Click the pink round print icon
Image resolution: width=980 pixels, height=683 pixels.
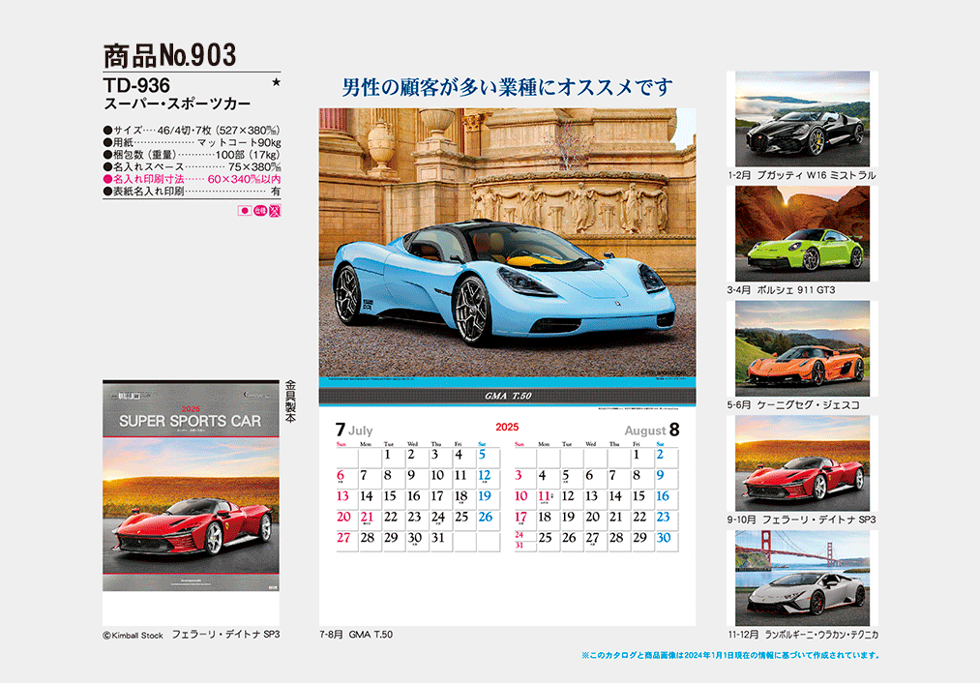[x=259, y=210]
